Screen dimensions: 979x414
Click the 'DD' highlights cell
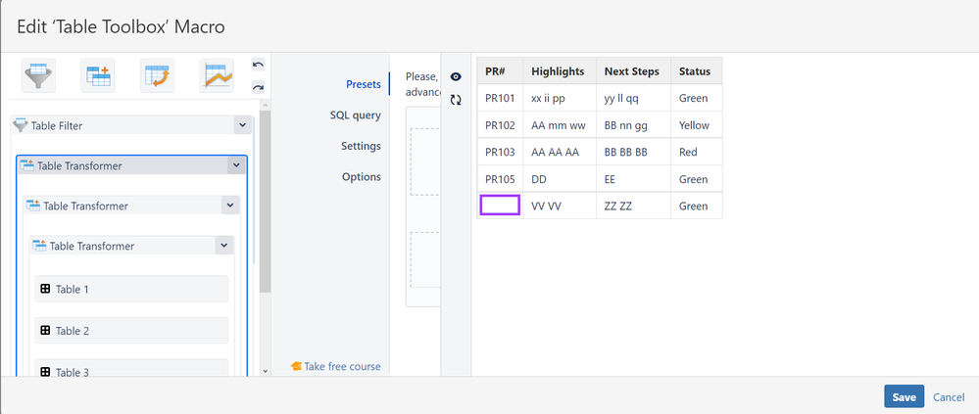pos(560,179)
